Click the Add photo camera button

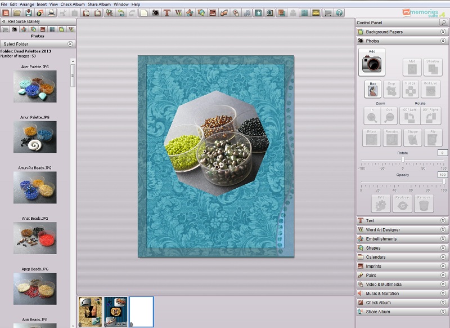click(372, 62)
